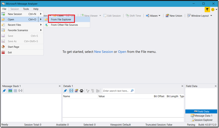Click 'Available: 0' in status bar
The width and height of the screenshot is (219, 128).
tap(62, 125)
